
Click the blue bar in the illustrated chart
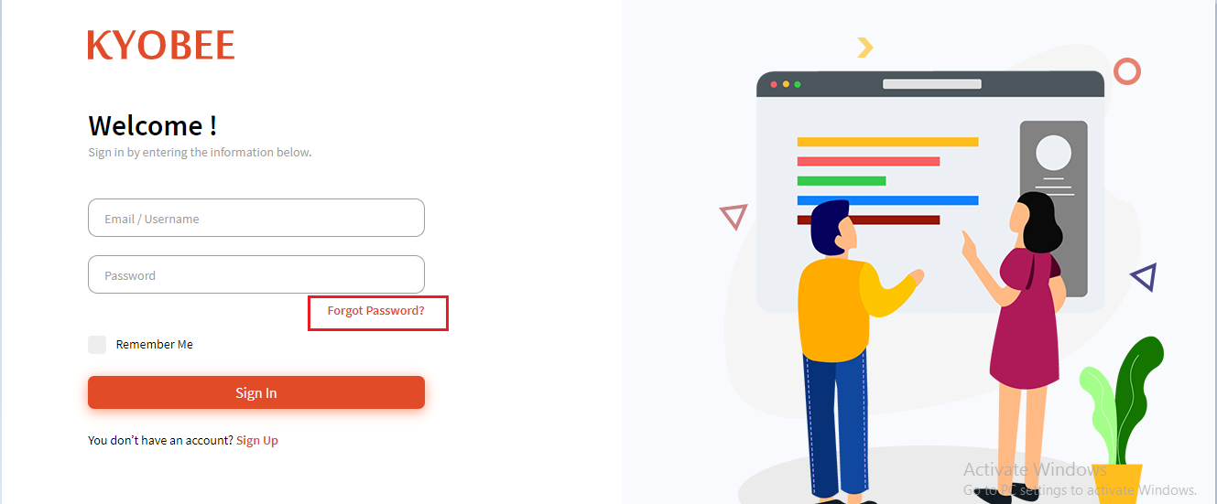point(887,200)
